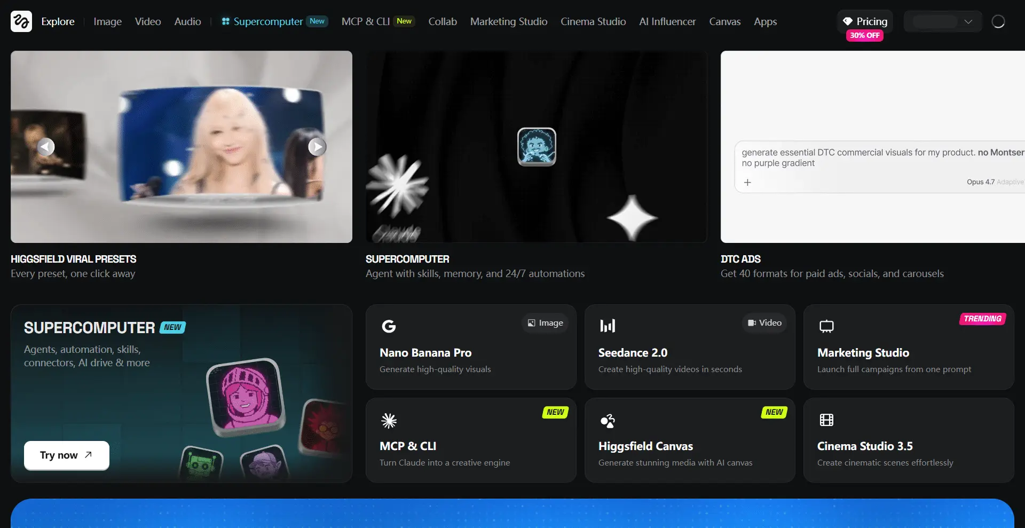Click the Marketing Studio screen icon

tap(826, 326)
